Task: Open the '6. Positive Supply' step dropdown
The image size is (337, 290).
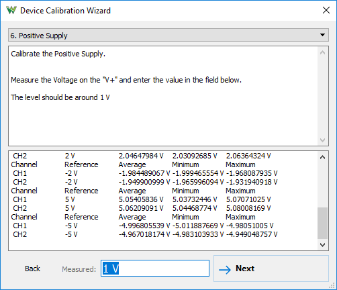Action: pos(168,35)
